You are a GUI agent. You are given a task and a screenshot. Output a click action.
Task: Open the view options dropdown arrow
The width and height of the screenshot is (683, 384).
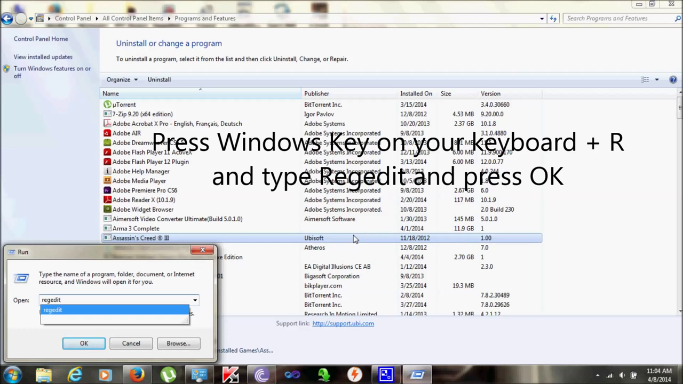tap(657, 79)
